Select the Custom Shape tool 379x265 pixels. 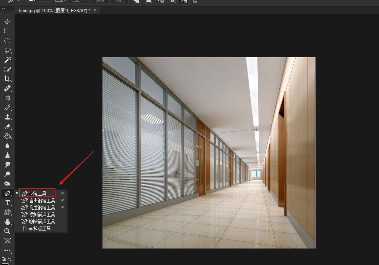coord(7,212)
